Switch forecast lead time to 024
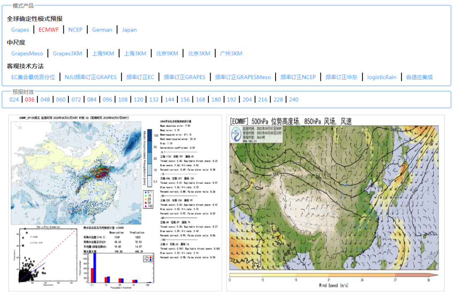Viewport: 453px width, 295px height. coord(14,100)
